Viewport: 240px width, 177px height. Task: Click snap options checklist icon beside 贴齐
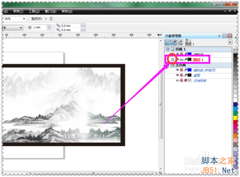51,19
